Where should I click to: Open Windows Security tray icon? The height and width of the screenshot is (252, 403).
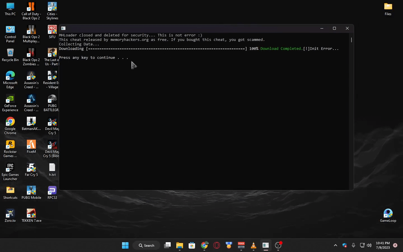tap(345, 246)
